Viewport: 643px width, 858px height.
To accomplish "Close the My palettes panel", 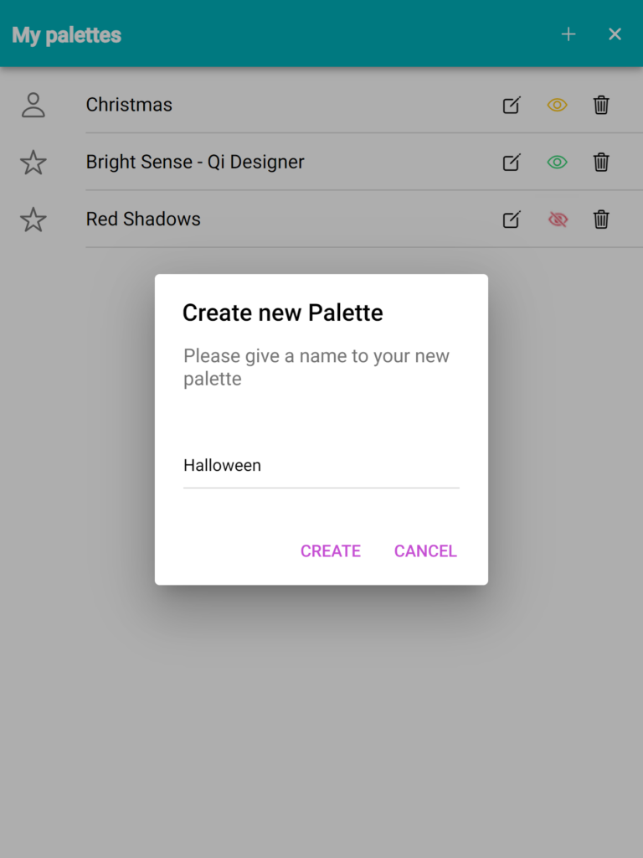I will tap(615, 34).
